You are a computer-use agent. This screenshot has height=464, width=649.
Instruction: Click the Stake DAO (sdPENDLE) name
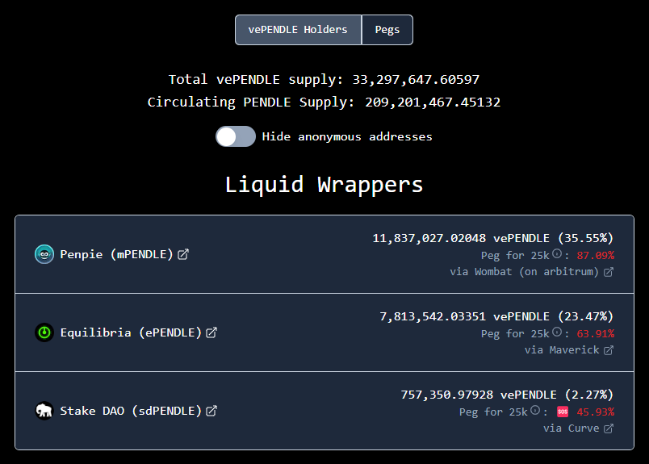pos(131,411)
